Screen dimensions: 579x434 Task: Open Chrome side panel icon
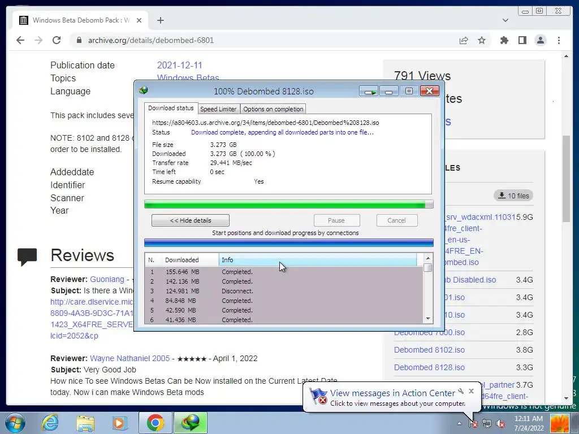pos(522,40)
